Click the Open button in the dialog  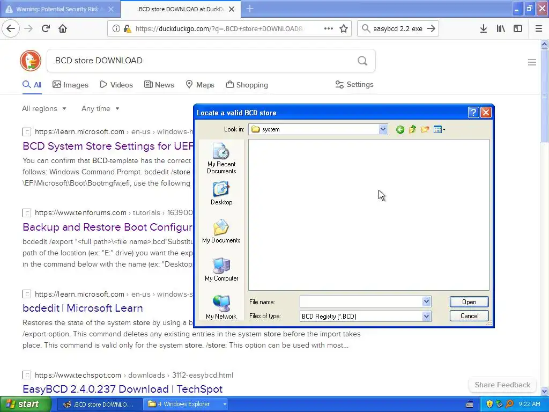pos(469,302)
